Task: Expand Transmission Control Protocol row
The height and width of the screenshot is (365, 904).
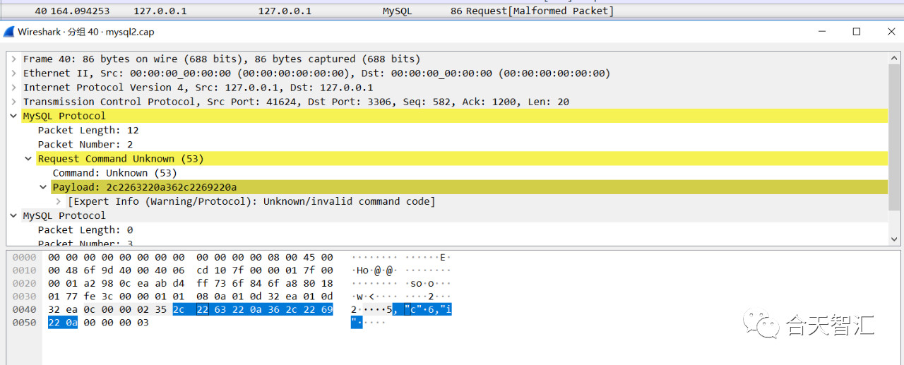Action: point(13,102)
